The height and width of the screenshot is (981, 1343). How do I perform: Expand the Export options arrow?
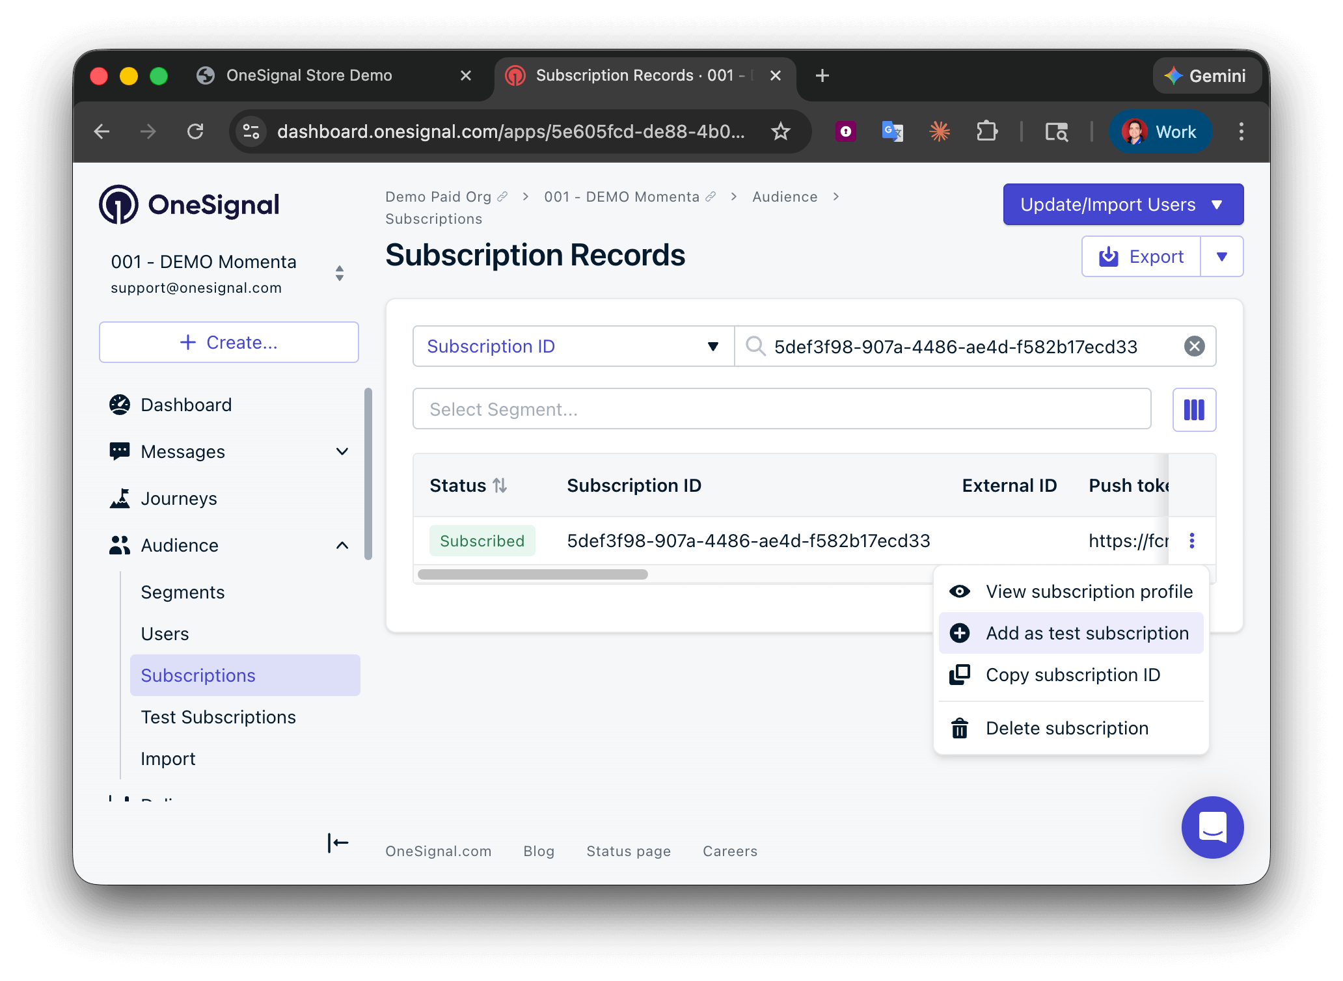[1222, 256]
